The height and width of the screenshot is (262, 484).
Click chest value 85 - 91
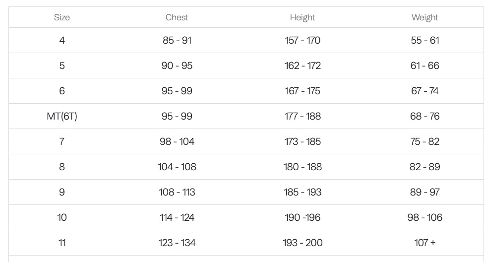point(177,40)
